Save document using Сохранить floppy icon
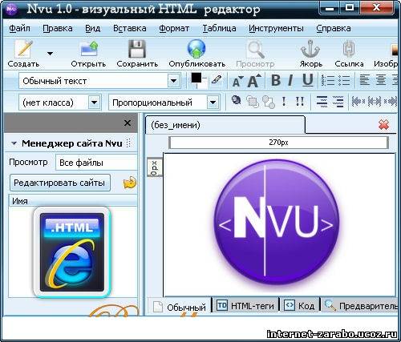This screenshot has width=401, height=342. coord(137,49)
